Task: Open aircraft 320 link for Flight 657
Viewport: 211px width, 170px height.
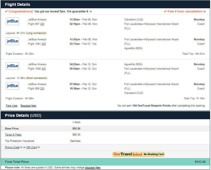Action: (x=42, y=24)
